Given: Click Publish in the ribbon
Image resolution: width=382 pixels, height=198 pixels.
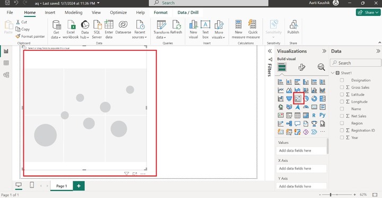Looking at the screenshot, I should coord(293,27).
